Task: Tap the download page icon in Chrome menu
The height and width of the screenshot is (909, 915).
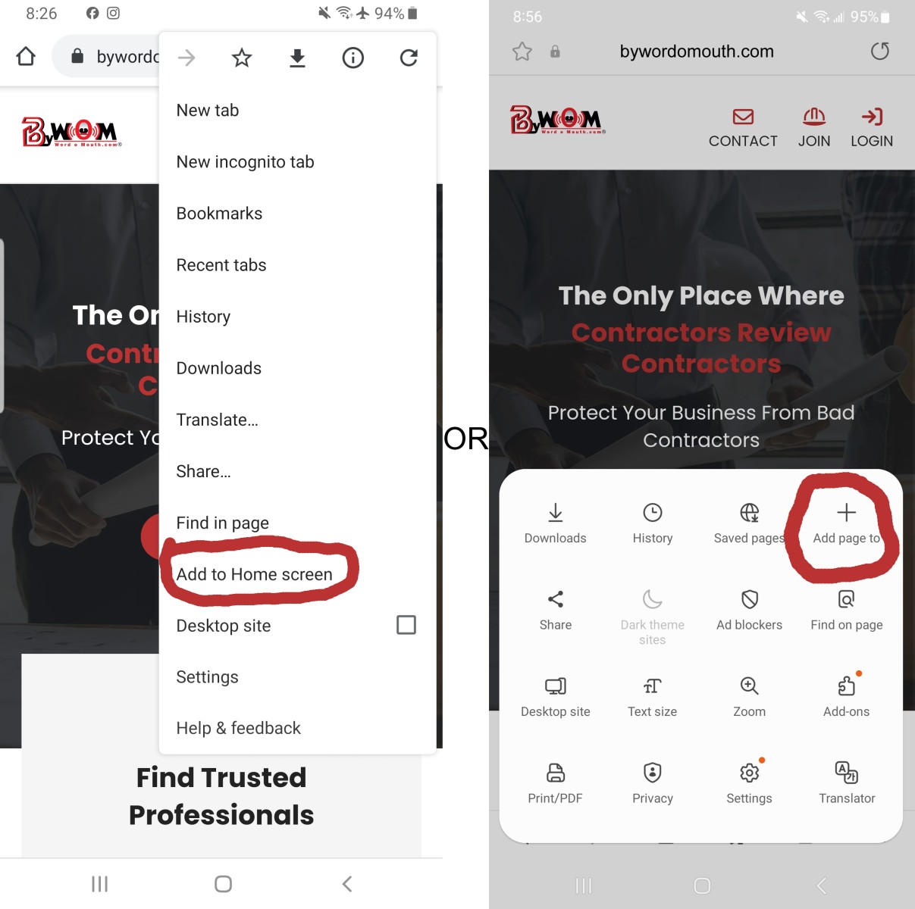Action: [297, 58]
